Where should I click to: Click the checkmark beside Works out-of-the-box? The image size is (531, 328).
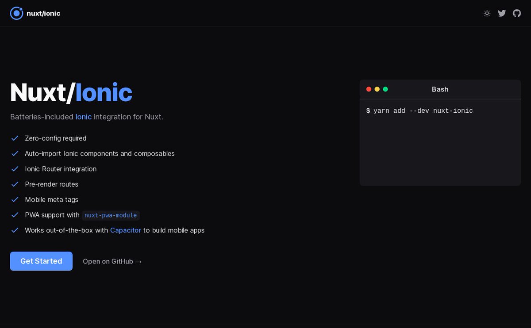point(15,230)
